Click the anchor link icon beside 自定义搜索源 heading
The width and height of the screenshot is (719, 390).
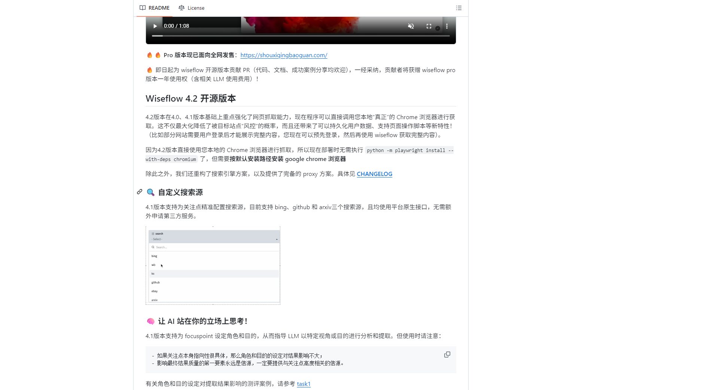139,192
